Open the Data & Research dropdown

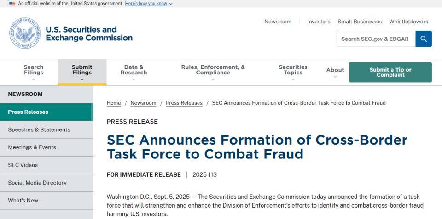(134, 72)
